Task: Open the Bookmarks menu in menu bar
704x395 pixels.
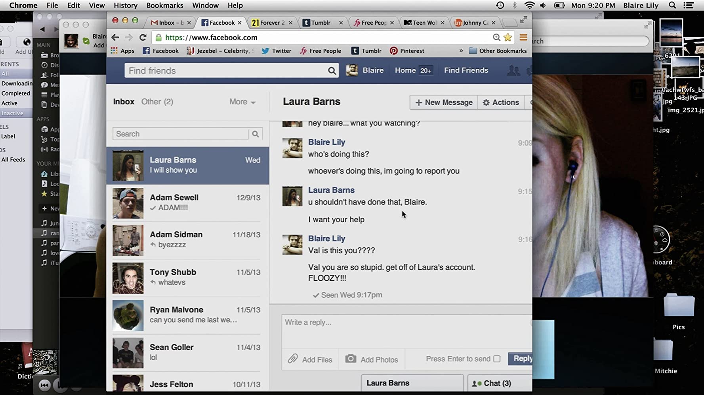Action: pos(165,6)
